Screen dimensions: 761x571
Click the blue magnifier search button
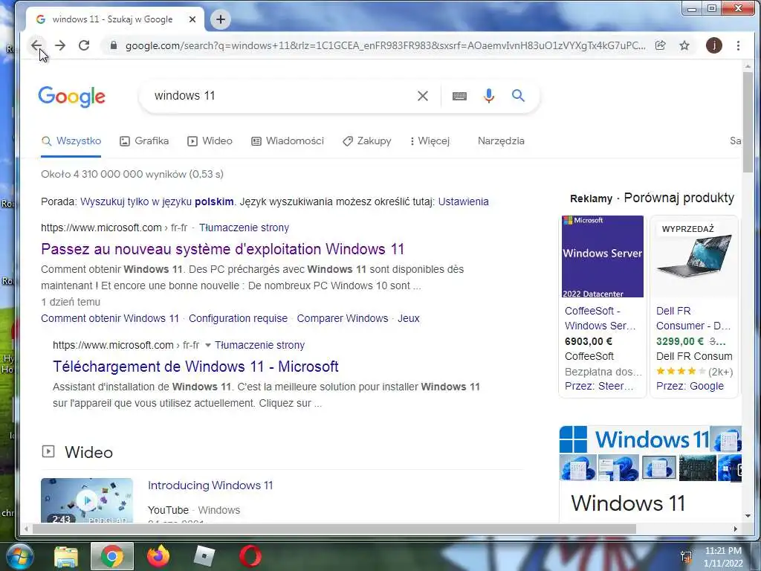(518, 96)
